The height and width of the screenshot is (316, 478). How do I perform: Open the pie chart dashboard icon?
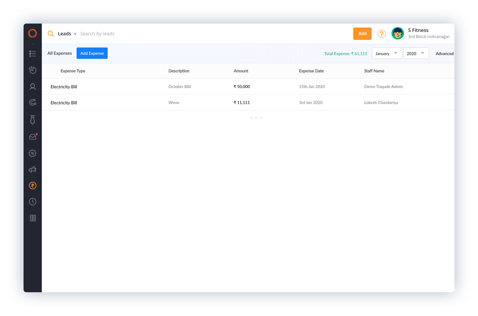[33, 70]
